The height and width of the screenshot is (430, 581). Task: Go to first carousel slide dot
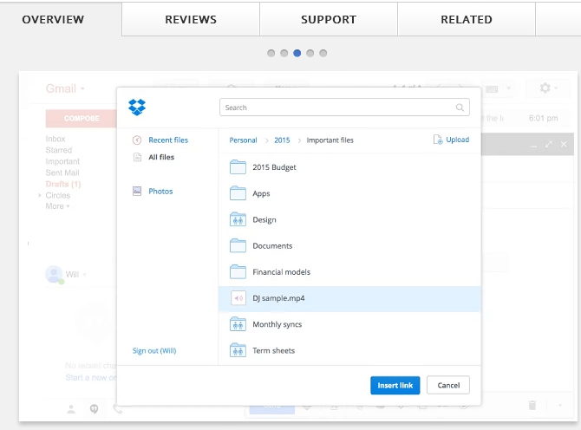(271, 53)
